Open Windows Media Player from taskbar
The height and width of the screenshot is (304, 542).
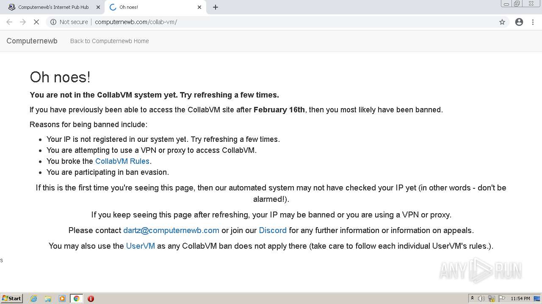tap(62, 299)
